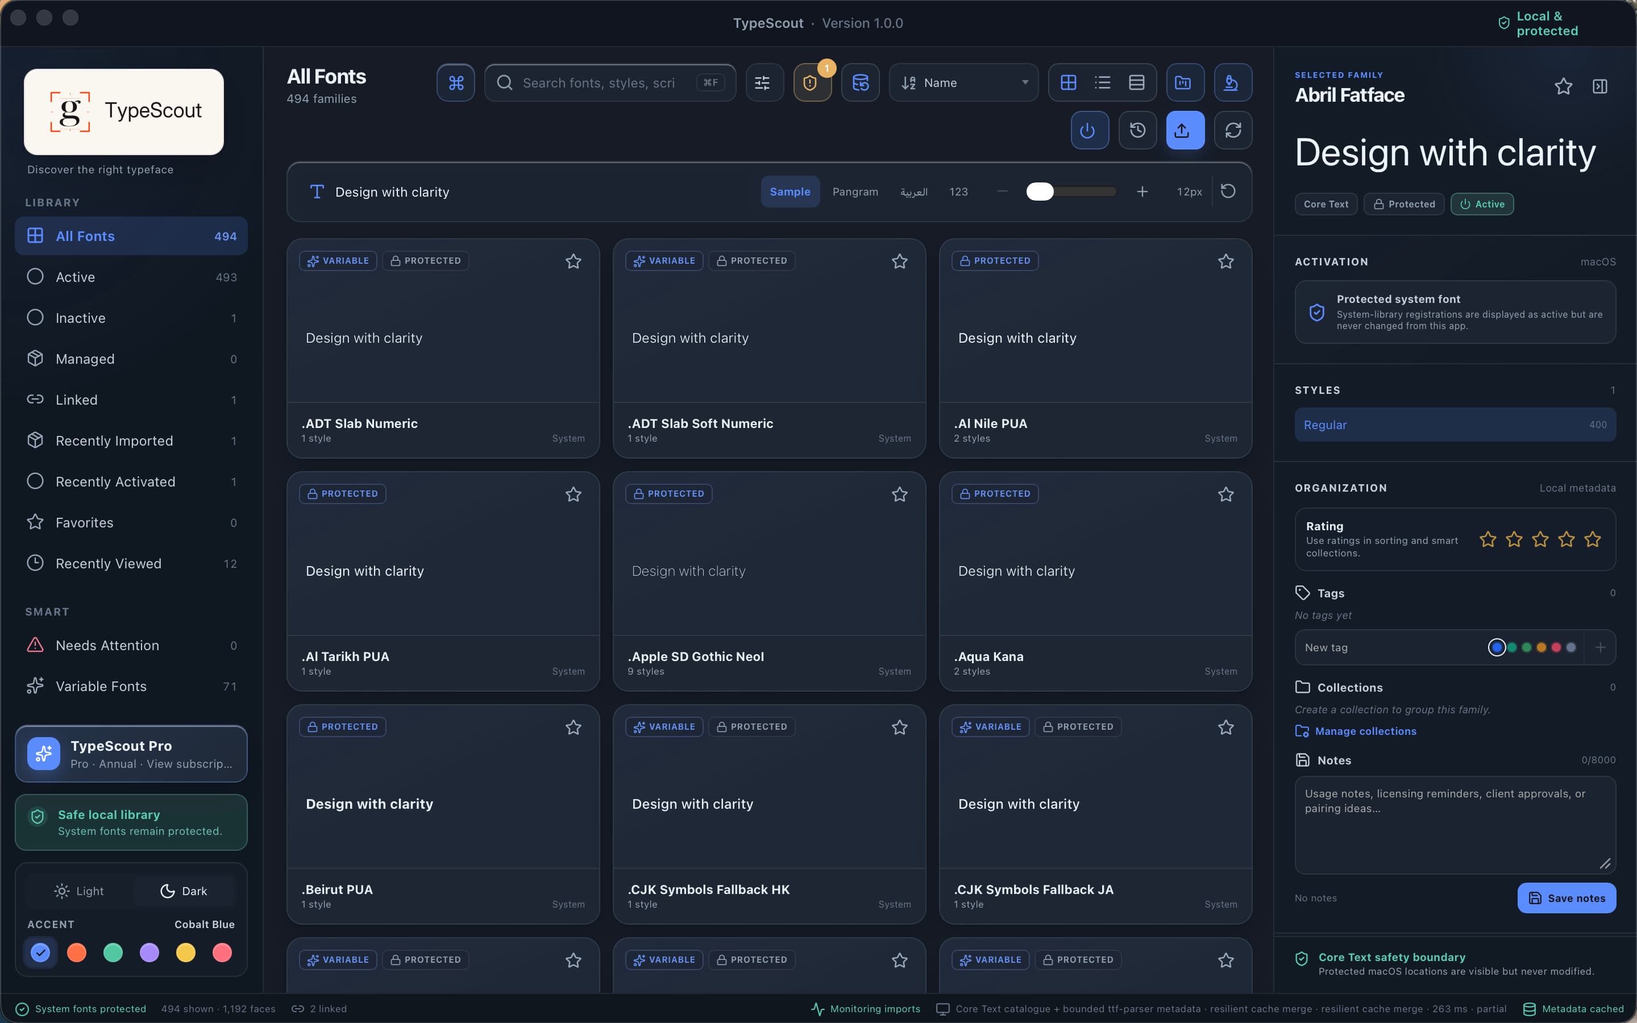
Task: Choose the orange accent color swatch
Action: point(77,952)
